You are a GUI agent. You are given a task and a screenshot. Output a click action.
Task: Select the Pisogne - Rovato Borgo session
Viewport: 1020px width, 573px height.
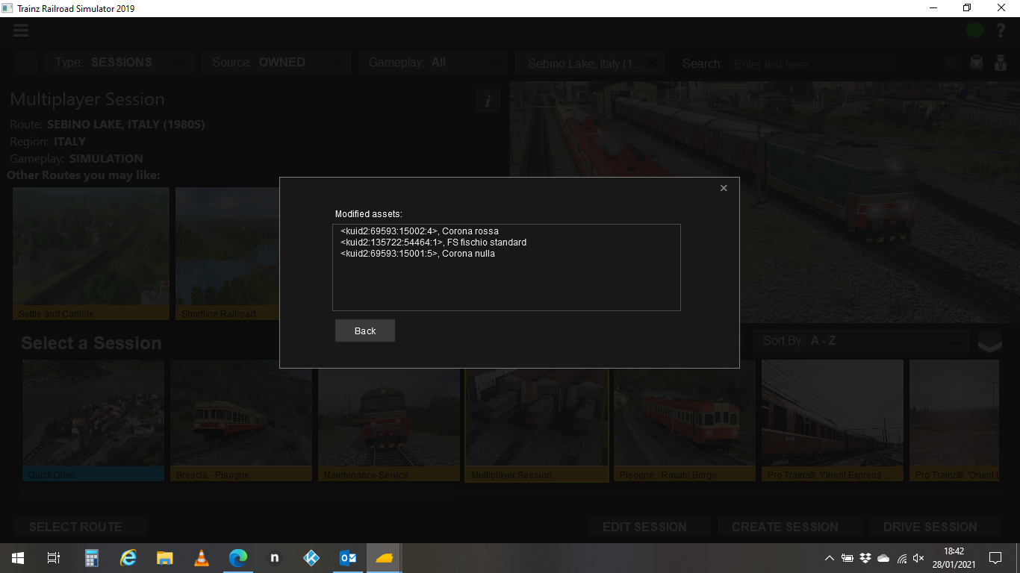point(685,421)
